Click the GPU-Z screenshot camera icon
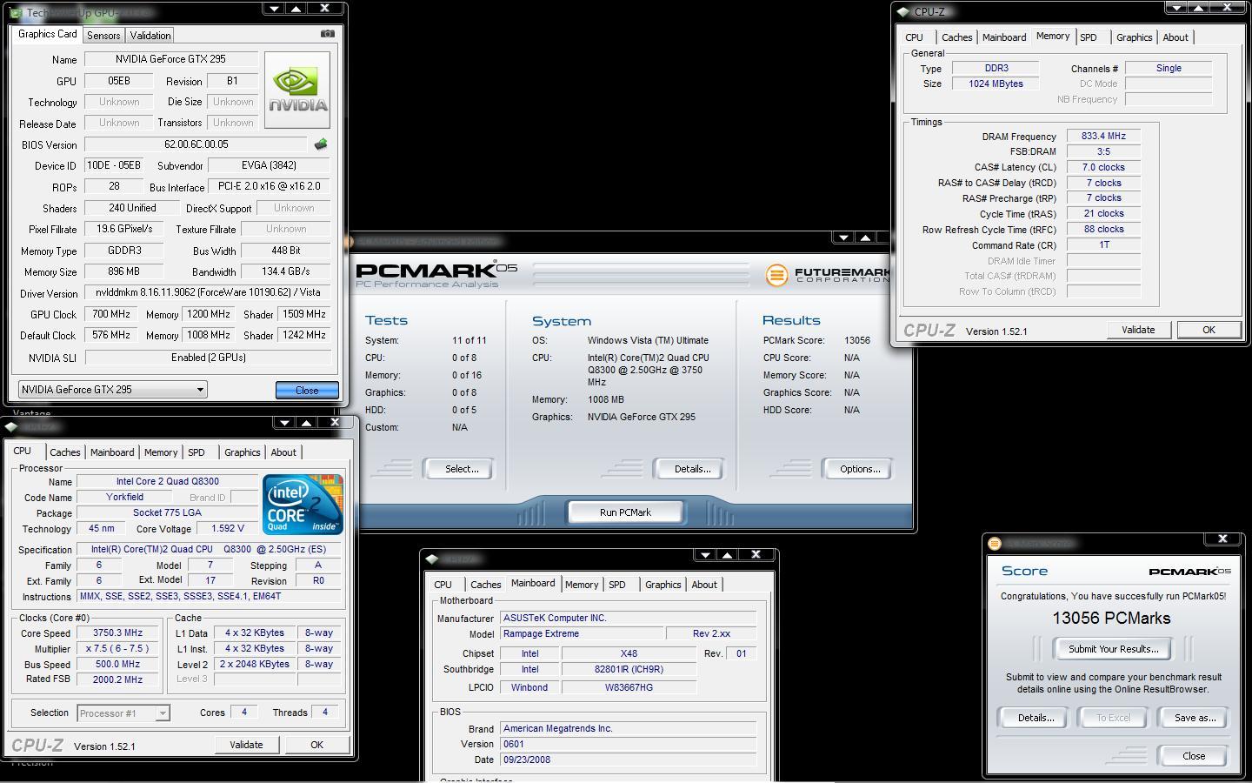Image resolution: width=1252 pixels, height=783 pixels. pos(327,34)
